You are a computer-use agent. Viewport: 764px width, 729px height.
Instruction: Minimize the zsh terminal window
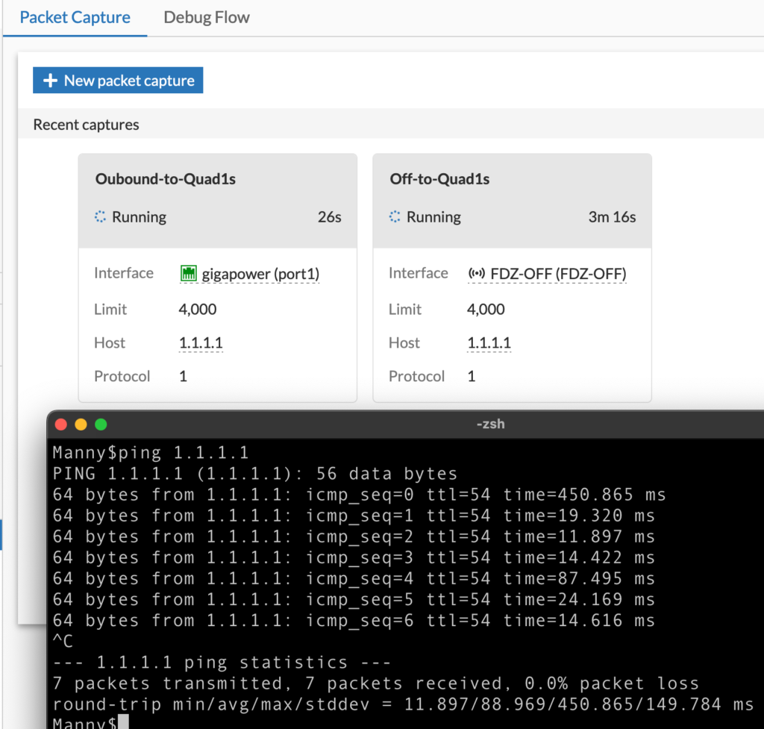pyautogui.click(x=81, y=425)
